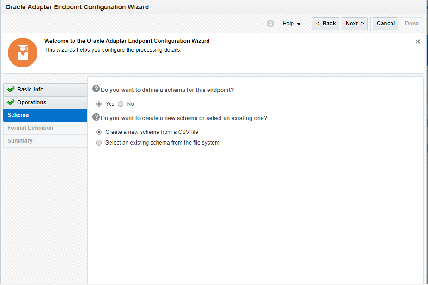428x285 pixels.
Task: Click the Operations green checkmark
Action: 11,102
